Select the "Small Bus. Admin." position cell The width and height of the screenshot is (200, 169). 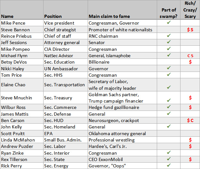point(63,140)
